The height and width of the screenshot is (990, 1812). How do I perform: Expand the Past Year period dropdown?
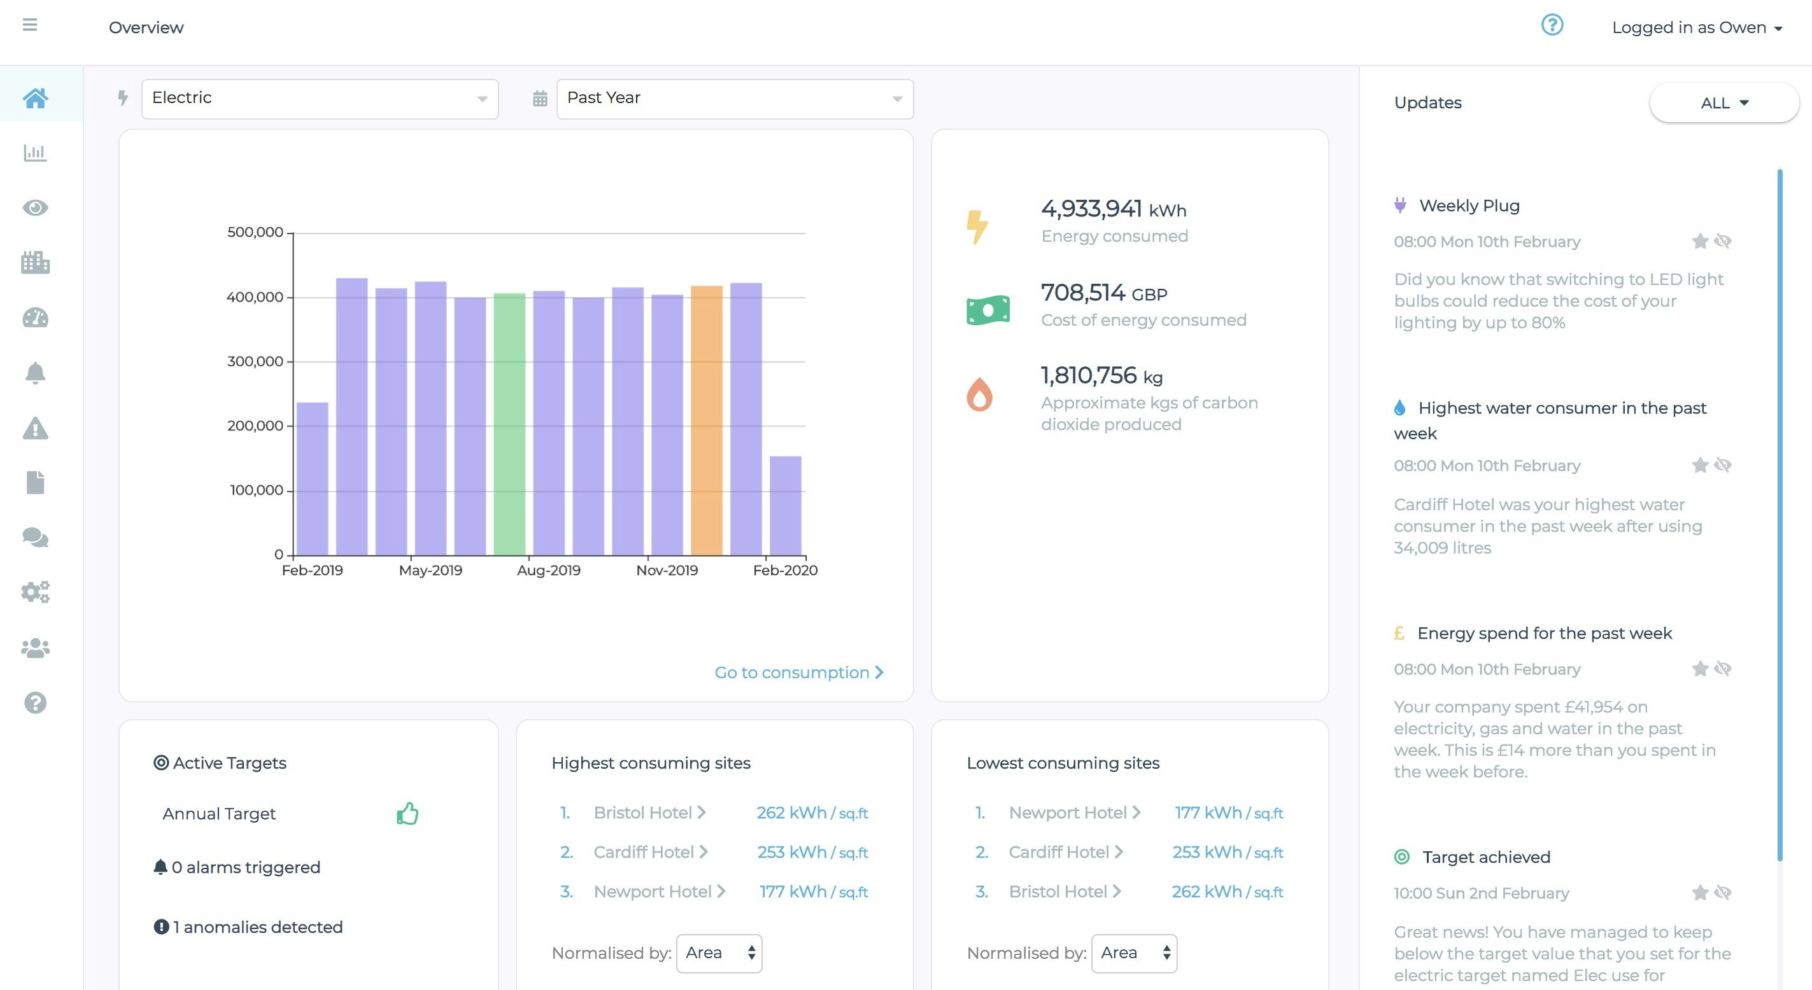tap(734, 99)
